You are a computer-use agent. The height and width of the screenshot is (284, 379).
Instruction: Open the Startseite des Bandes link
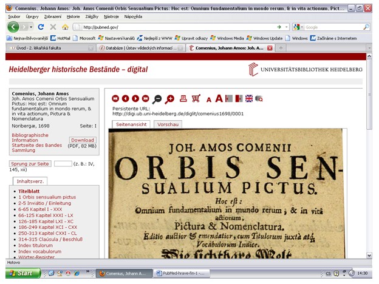[x=36, y=145]
